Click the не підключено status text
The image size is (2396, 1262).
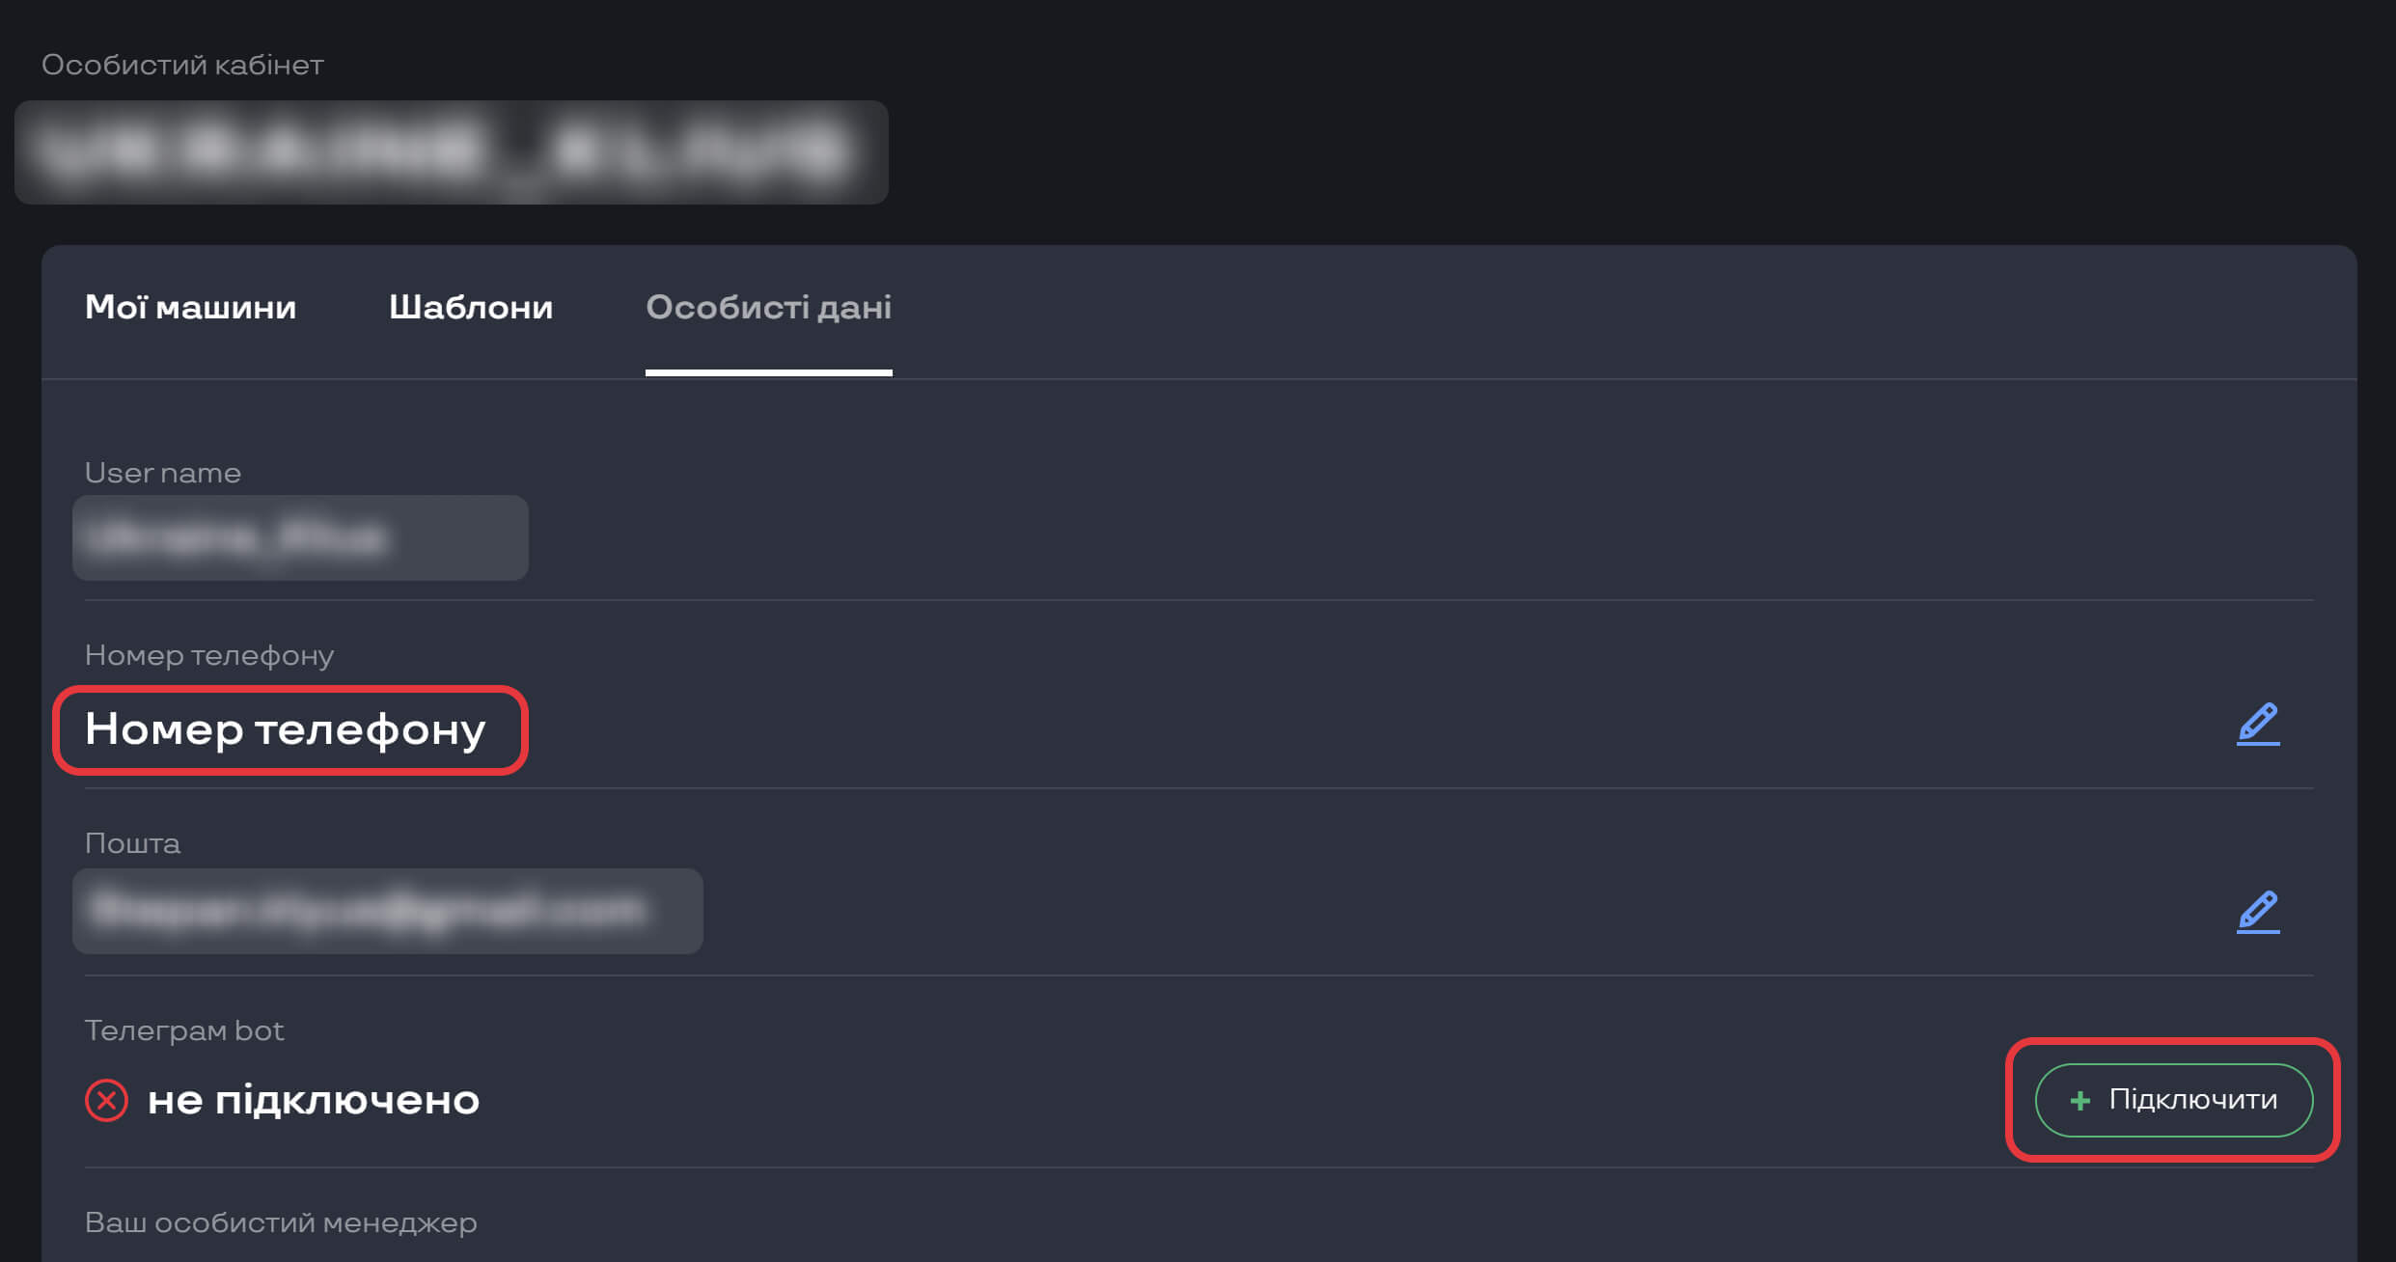click(x=313, y=1100)
